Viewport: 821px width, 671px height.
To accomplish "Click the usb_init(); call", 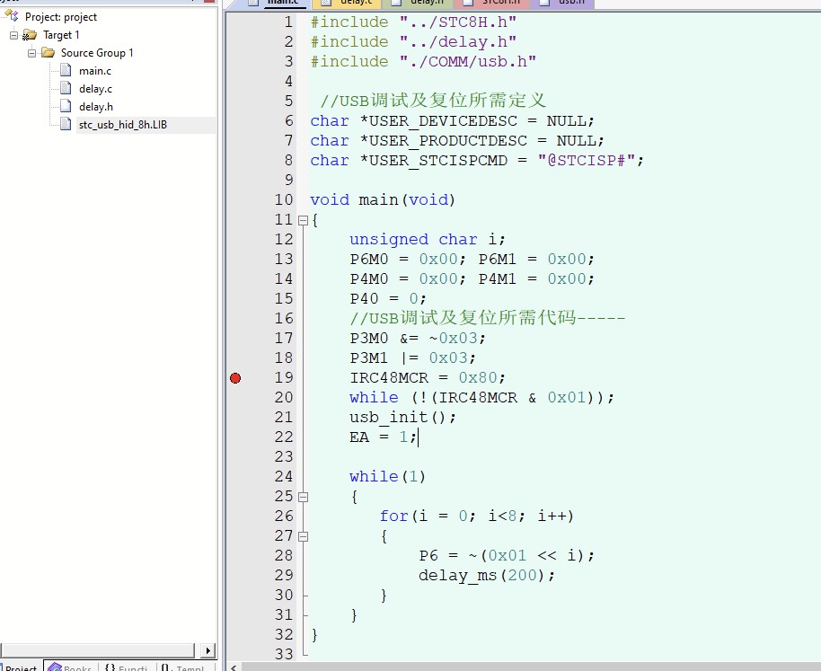I will click(402, 417).
